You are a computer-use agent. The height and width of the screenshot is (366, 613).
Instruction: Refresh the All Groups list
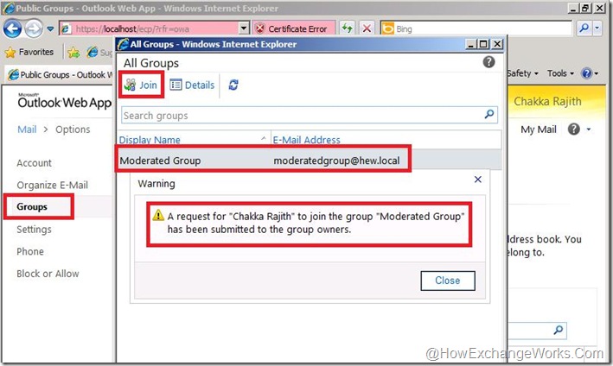(x=233, y=85)
